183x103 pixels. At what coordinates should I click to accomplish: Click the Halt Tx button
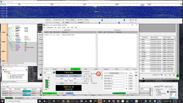click(x=117, y=69)
